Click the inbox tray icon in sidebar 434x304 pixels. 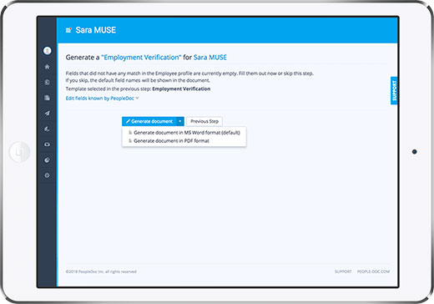pos(47,144)
